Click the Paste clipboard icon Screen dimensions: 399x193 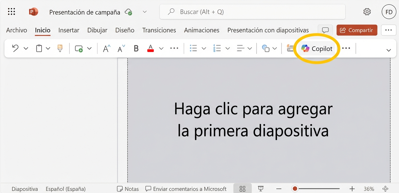tap(39, 48)
